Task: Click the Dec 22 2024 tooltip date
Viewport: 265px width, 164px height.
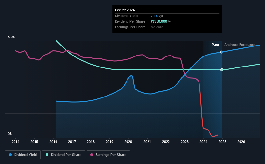Action: point(125,10)
